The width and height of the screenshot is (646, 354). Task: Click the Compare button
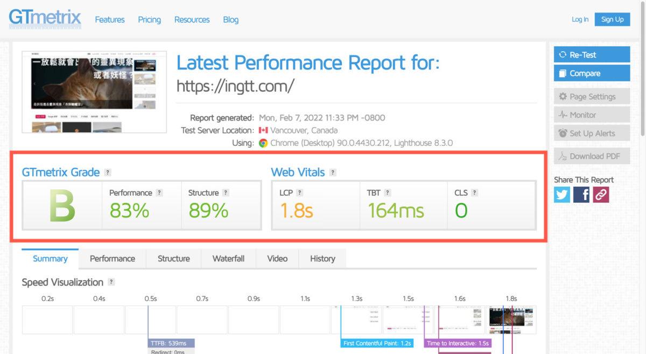[592, 73]
